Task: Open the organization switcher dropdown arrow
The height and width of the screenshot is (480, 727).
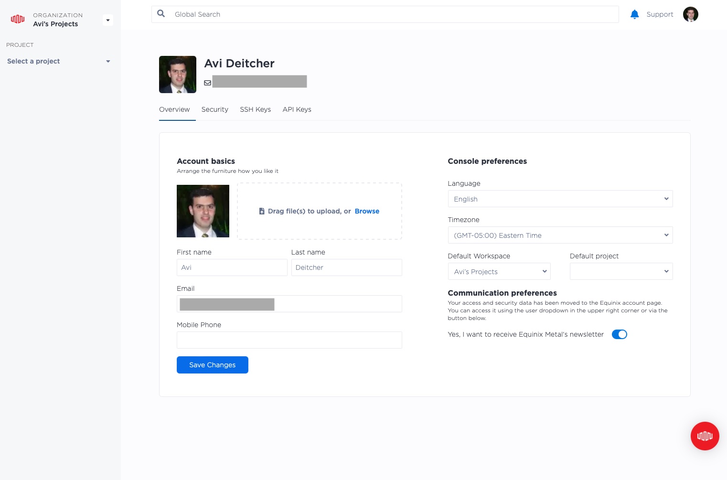Action: pos(108,20)
